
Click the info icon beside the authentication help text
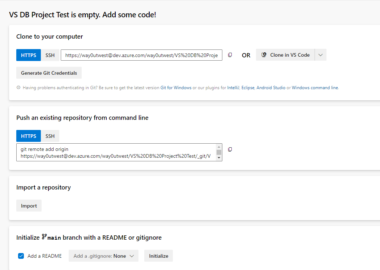coord(18,88)
